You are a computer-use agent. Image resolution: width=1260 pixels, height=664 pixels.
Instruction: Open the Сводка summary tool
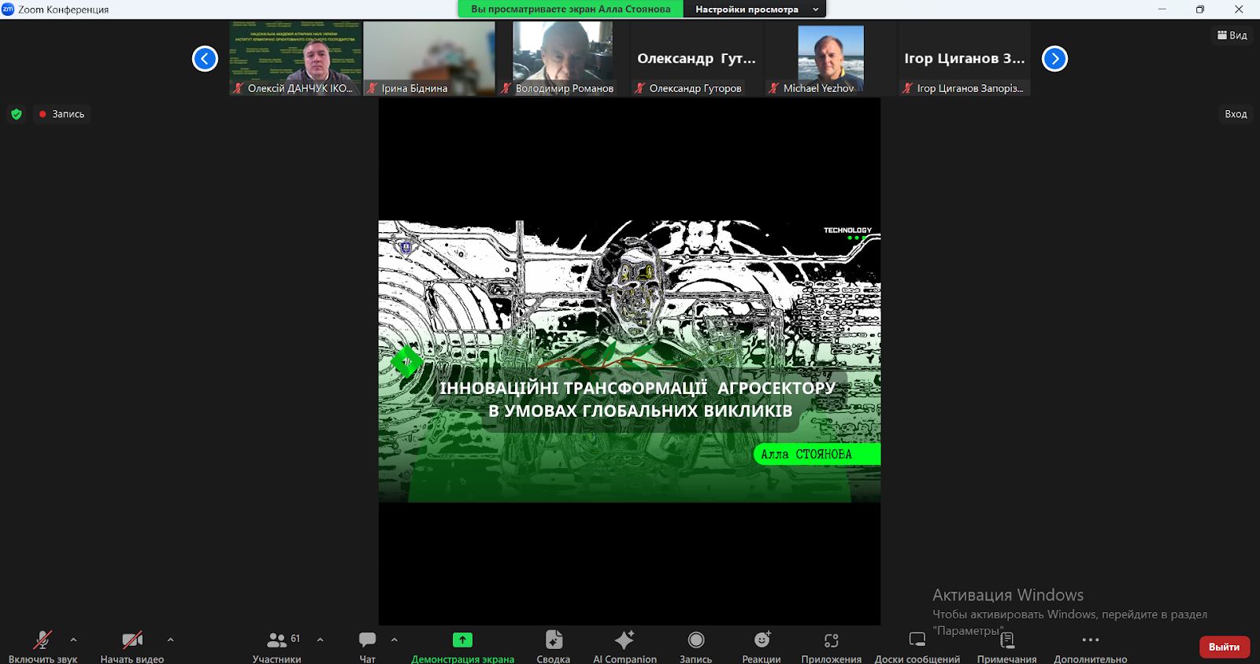[553, 647]
